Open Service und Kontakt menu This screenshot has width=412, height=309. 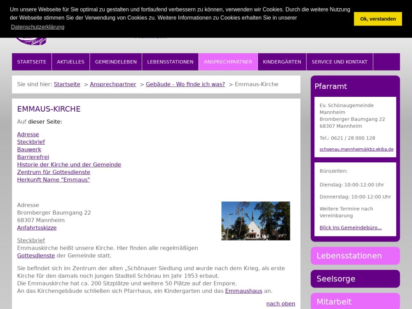tap(339, 62)
